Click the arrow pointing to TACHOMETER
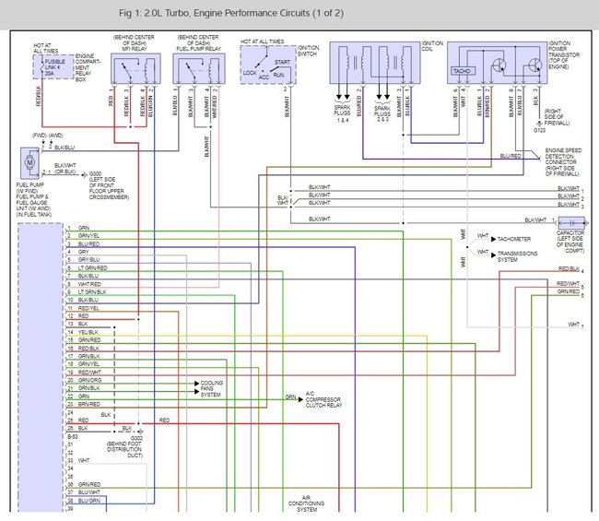Image resolution: width=599 pixels, height=521 pixels. [494, 239]
